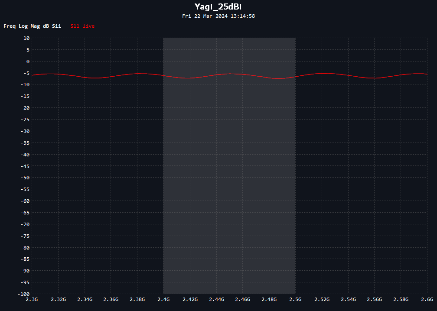
Task: Click the 2.44G x-axis label
Action: 217,299
